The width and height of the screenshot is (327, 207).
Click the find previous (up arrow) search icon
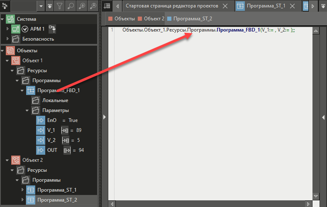[x=82, y=6]
